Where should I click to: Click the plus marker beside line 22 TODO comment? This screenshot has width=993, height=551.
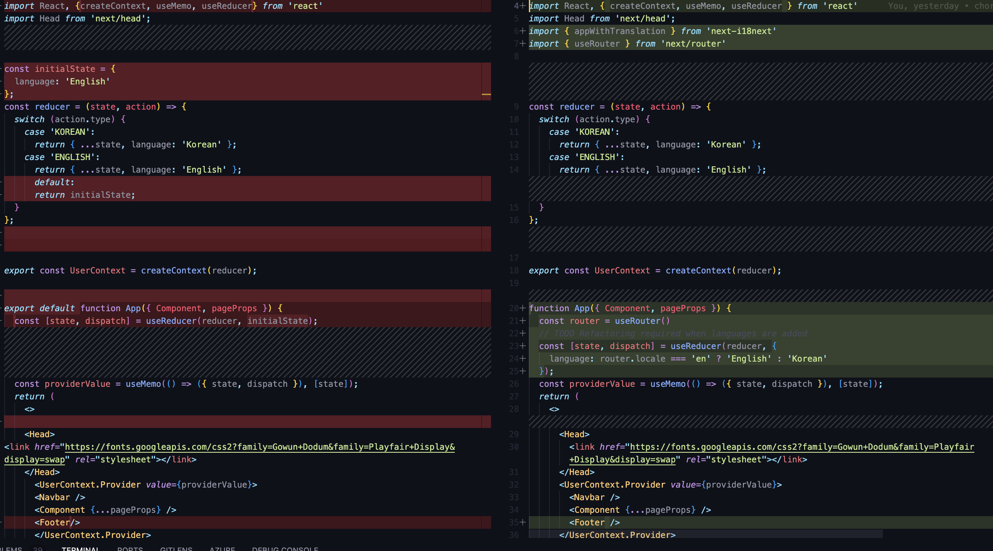523,333
